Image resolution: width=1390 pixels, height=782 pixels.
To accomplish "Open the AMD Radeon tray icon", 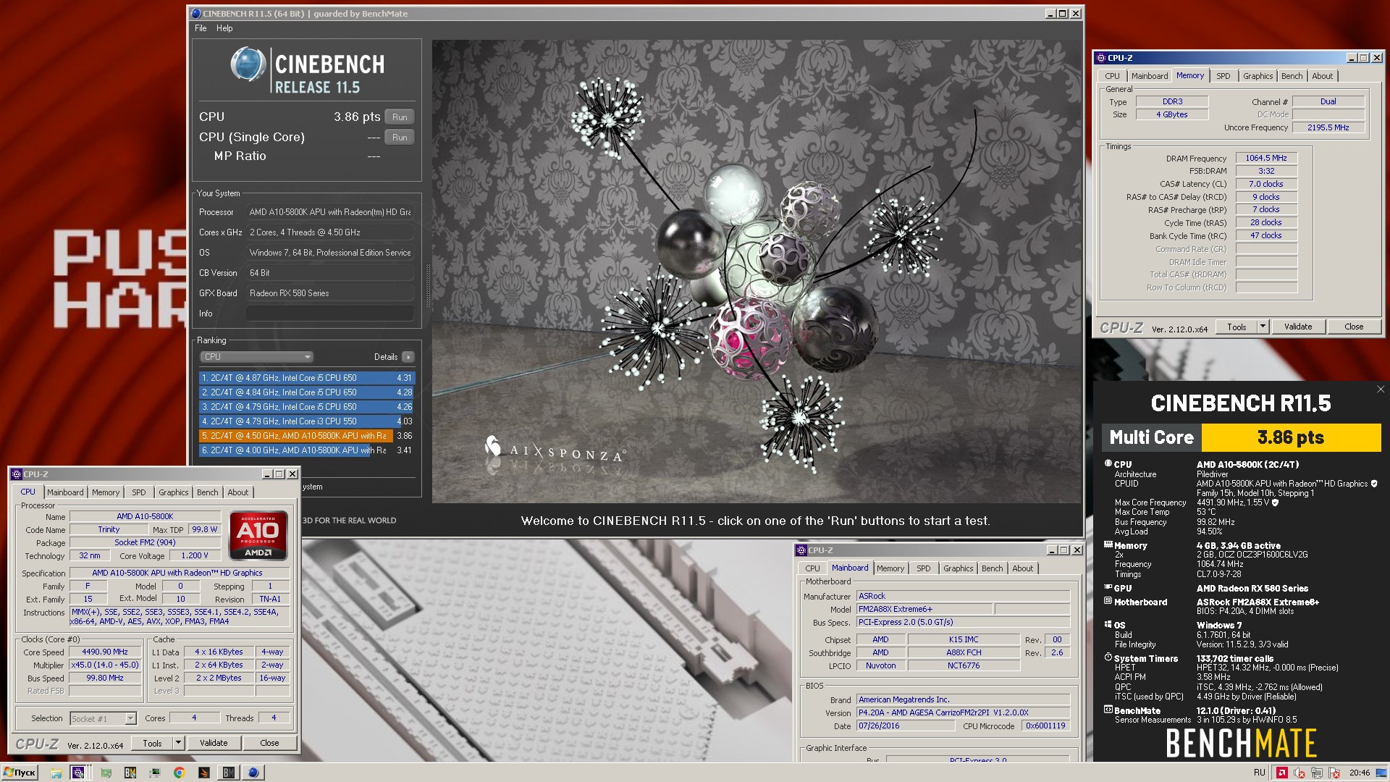I will (1282, 773).
